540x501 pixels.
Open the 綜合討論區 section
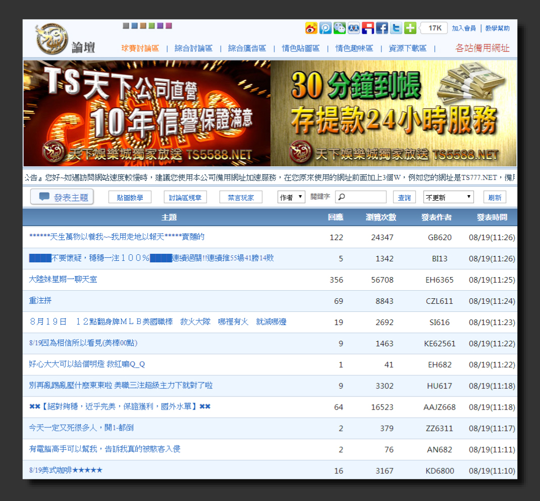(193, 48)
